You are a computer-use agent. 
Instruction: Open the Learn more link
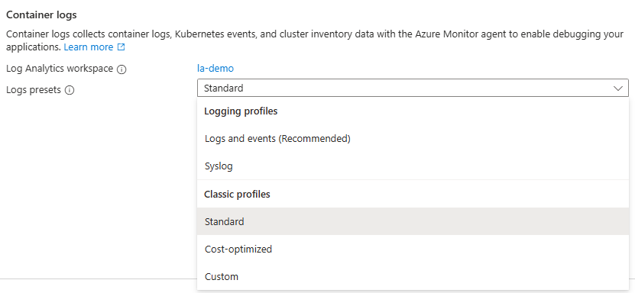(x=89, y=47)
